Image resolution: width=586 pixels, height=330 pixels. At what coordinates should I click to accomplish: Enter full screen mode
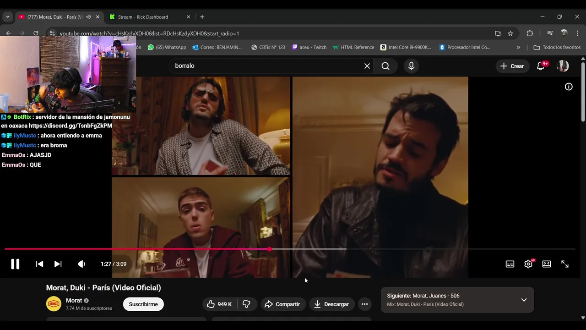(x=565, y=264)
